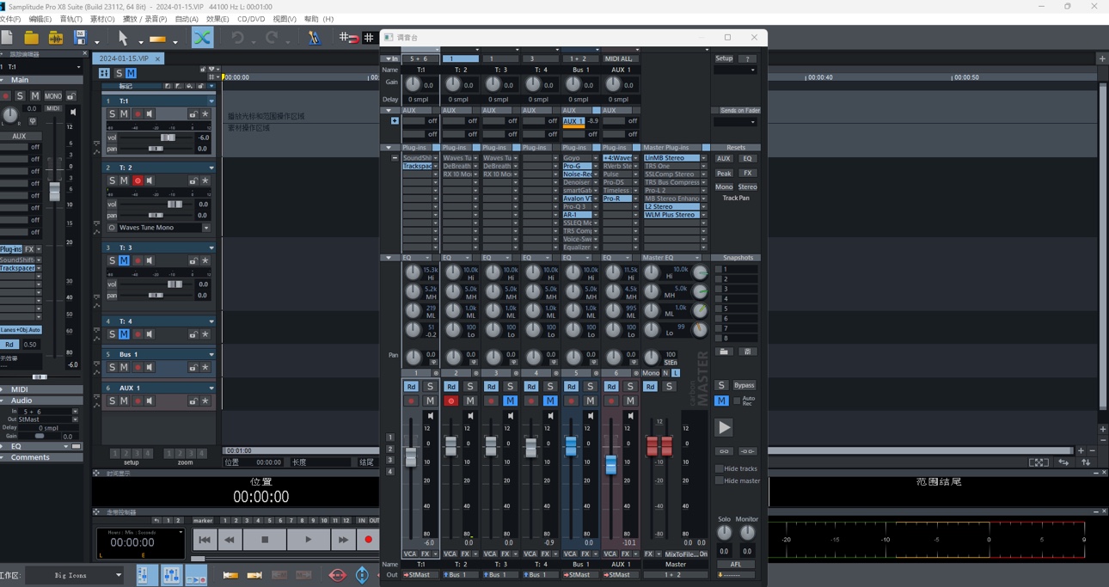Open the 文件(F) menu
The image size is (1109, 587).
10,19
